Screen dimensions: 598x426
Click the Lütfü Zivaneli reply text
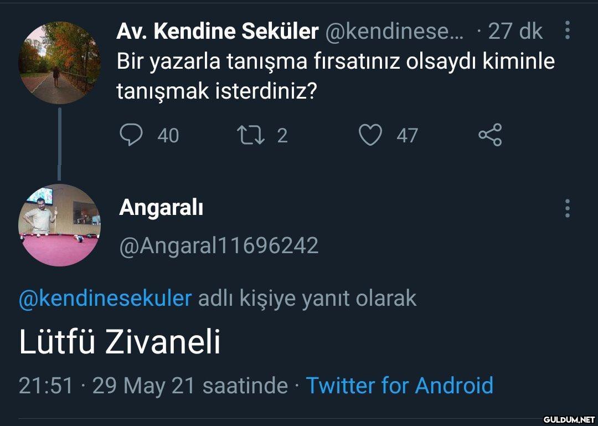pyautogui.click(x=120, y=342)
